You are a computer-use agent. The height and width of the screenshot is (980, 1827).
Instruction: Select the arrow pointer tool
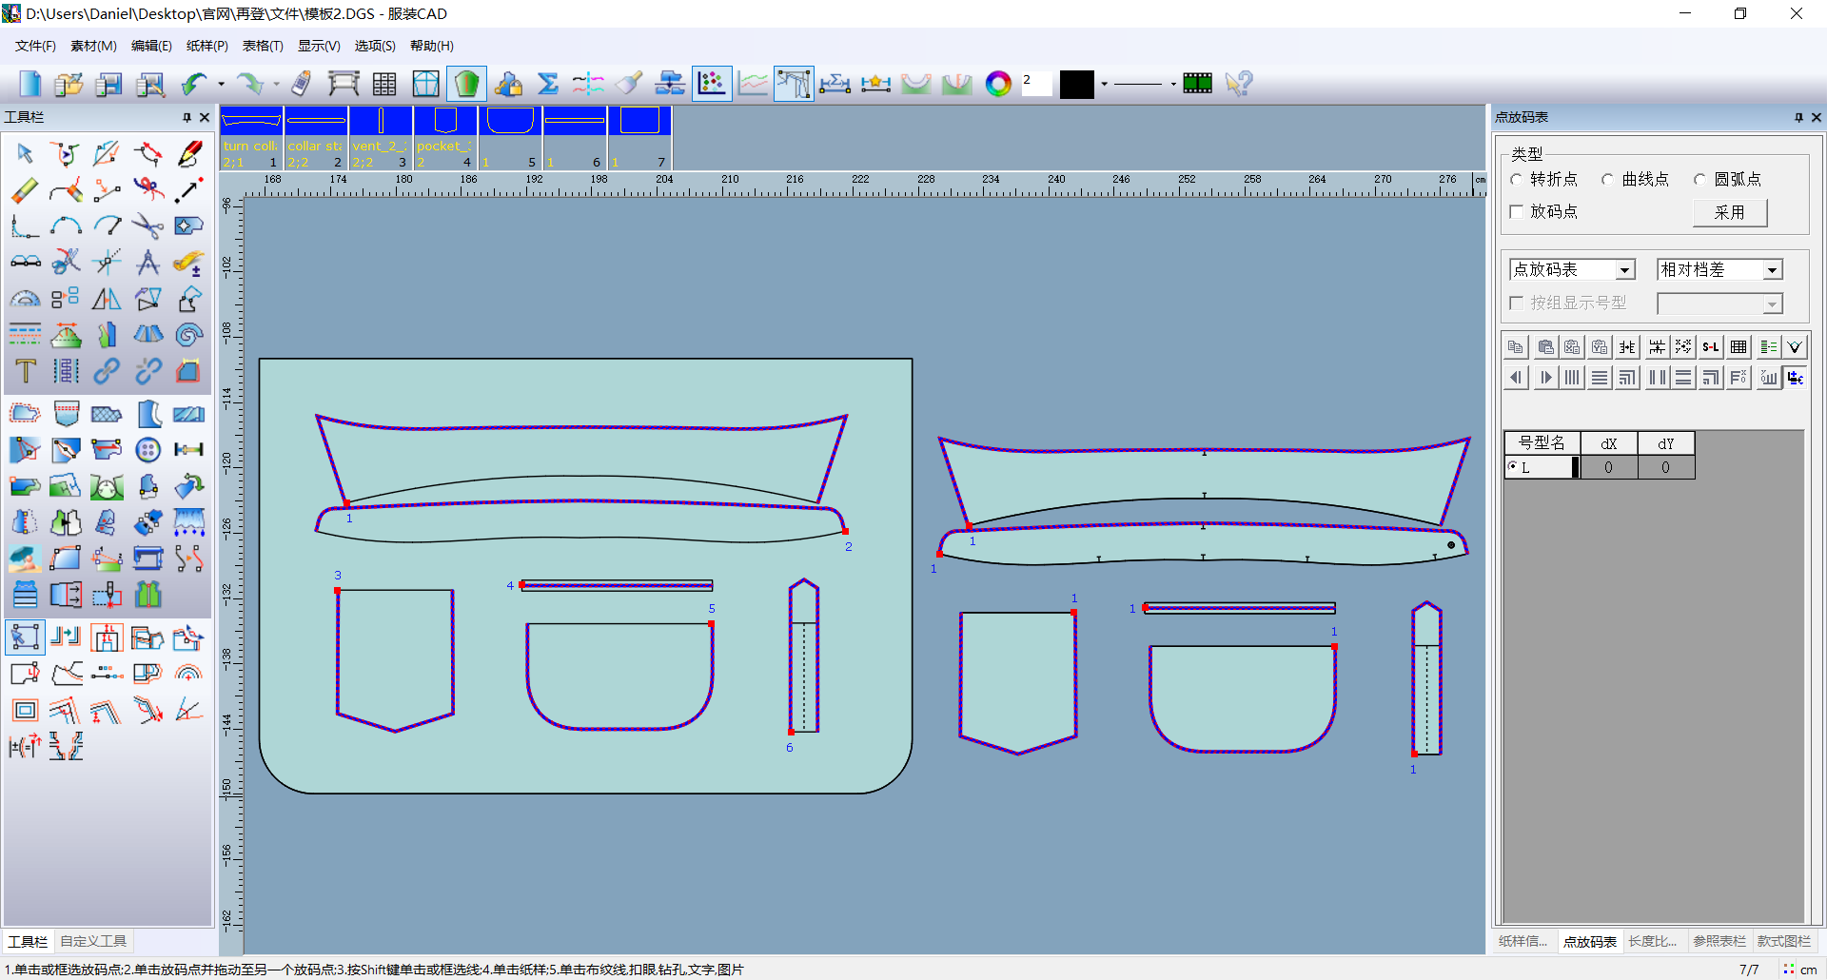(x=25, y=153)
